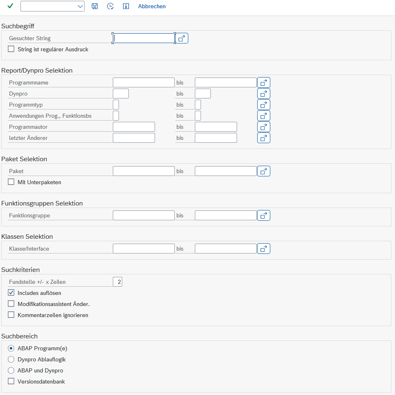Open multiple selection for Paket

[x=264, y=171]
